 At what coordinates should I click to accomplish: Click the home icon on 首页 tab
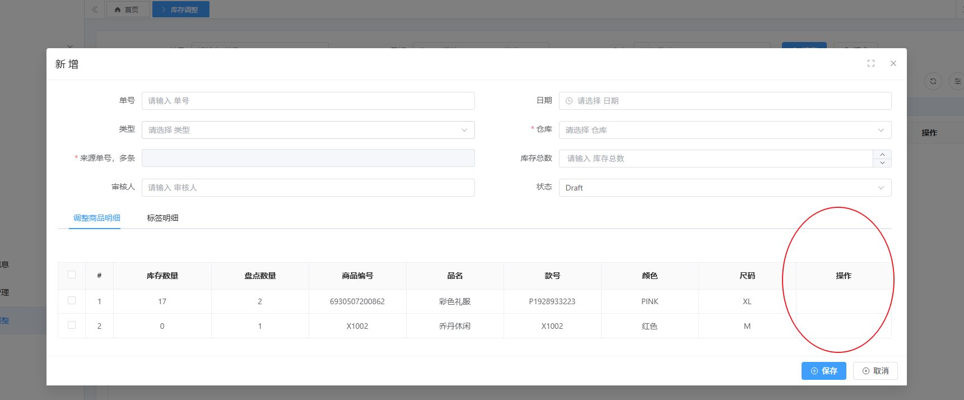118,10
